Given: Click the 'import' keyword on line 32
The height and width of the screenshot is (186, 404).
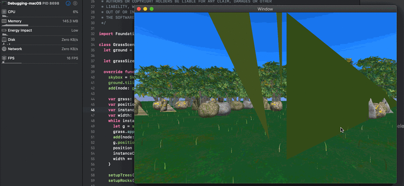Looking at the screenshot, I should 106,34.
